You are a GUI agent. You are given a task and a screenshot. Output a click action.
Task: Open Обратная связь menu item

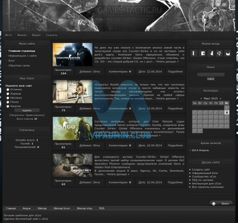coord(19,66)
